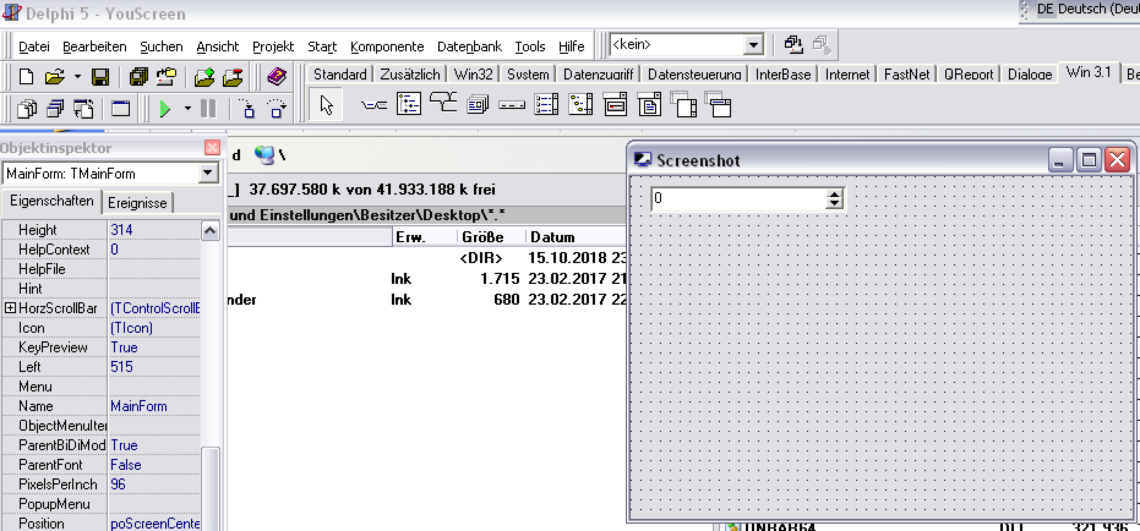Click the Pause program icon
This screenshot has height=531, width=1140.
pos(208,109)
